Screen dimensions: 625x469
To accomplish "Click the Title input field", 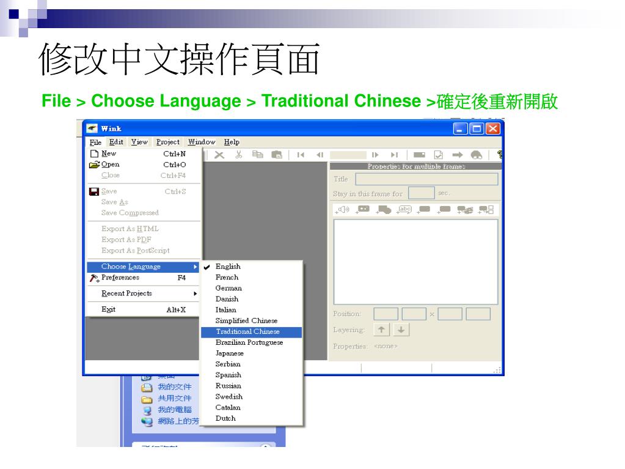I will 426,179.
